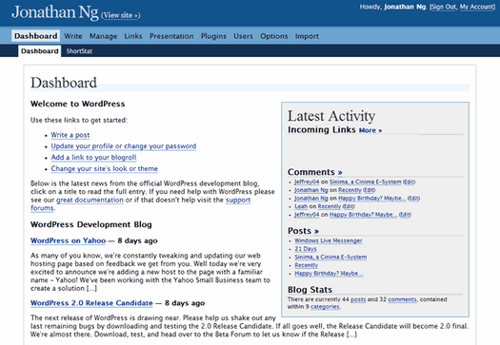This screenshot has height=345, width=500.
Task: Click the Write a post link
Action: pyautogui.click(x=70, y=135)
